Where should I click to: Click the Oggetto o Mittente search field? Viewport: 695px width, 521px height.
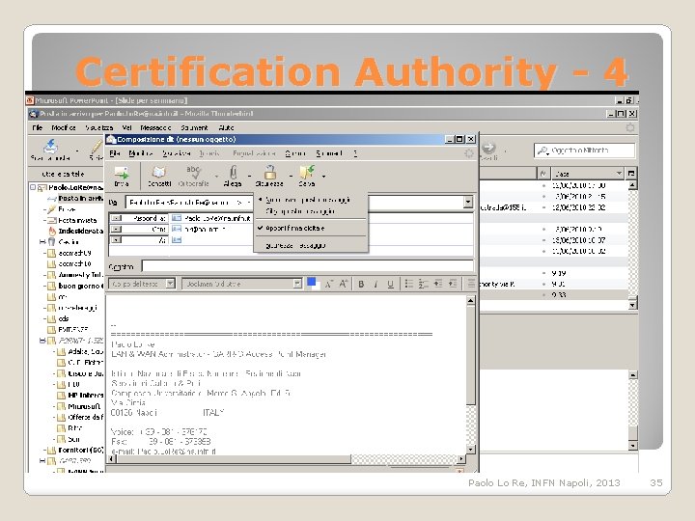click(x=585, y=151)
